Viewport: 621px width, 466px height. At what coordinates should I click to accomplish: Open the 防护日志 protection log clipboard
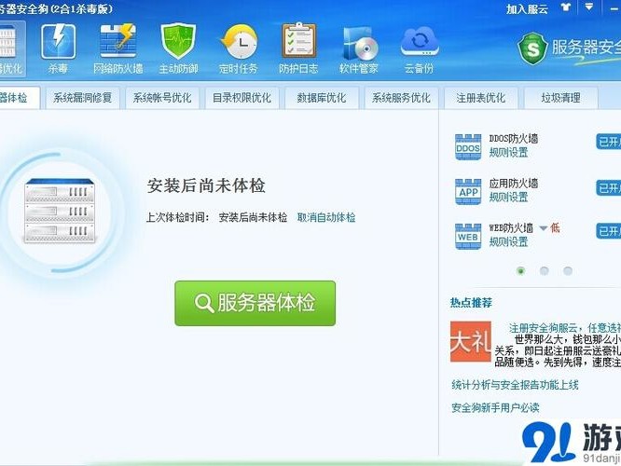pyautogui.click(x=298, y=48)
